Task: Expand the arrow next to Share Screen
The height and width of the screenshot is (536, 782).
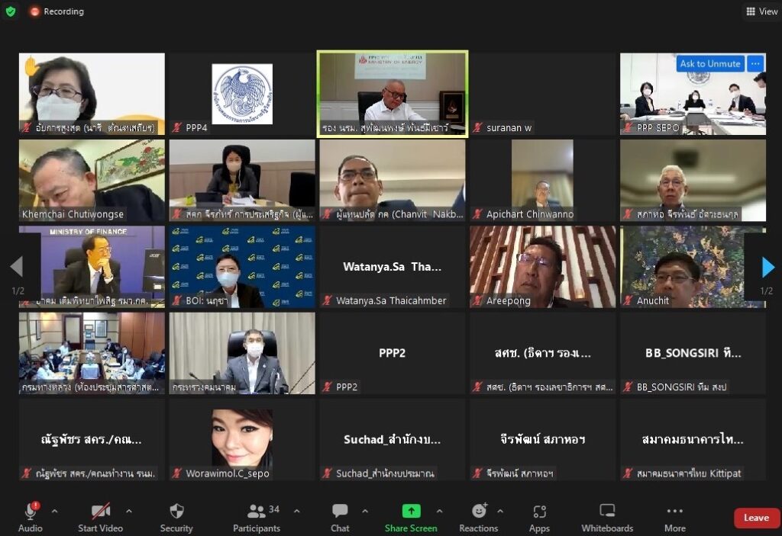Action: coord(439,511)
